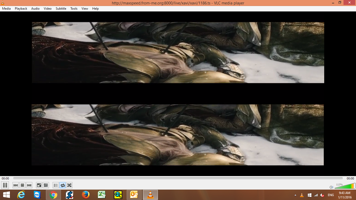Open the View menu
The height and width of the screenshot is (200, 356).
click(x=85, y=9)
